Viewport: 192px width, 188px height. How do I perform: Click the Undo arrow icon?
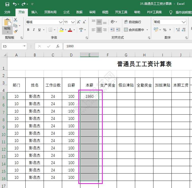click(14, 4)
